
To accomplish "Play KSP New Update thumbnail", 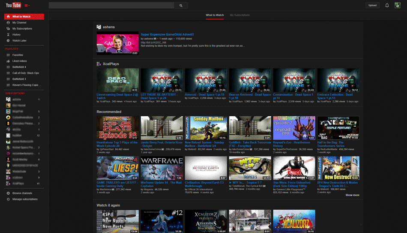I will 117,221.
